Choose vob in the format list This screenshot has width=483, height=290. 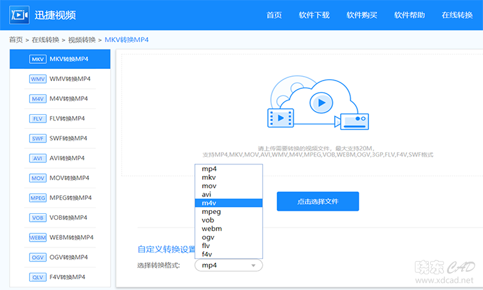[229, 220]
